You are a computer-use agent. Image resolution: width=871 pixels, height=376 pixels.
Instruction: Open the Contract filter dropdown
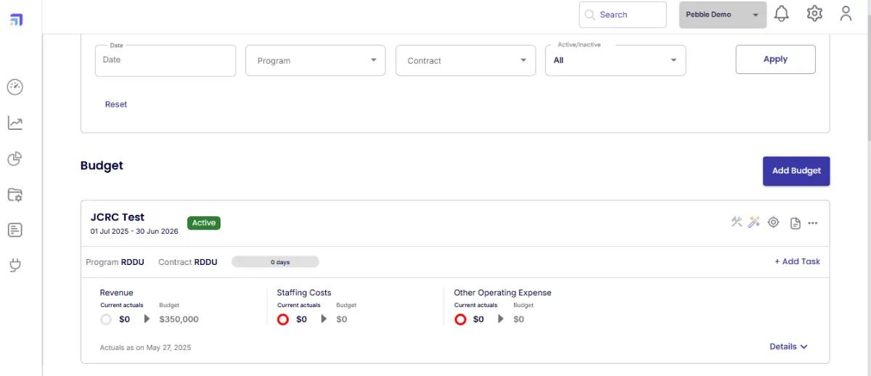(x=465, y=61)
